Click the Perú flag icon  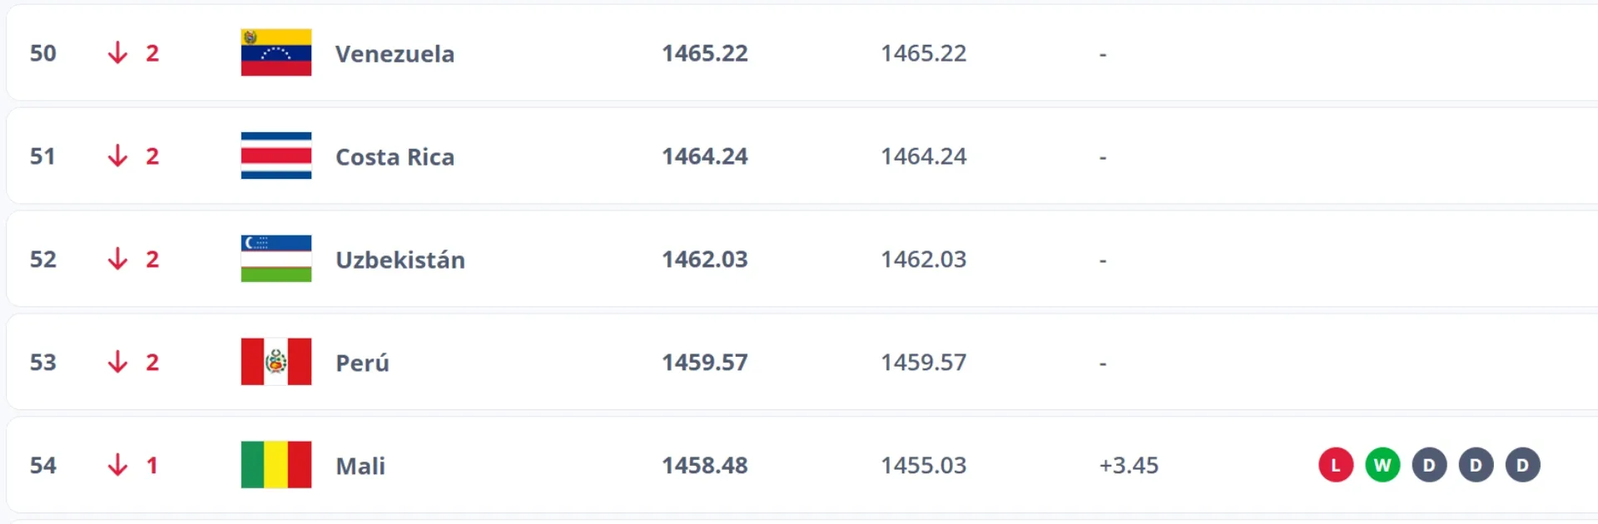276,362
